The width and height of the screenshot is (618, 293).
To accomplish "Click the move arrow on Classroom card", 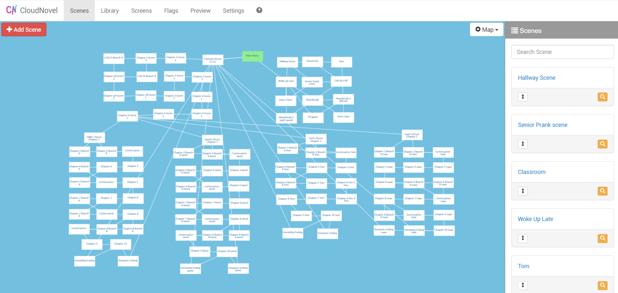I will (x=523, y=191).
